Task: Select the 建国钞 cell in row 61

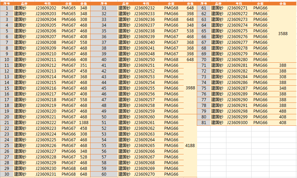Action: pos(217,8)
